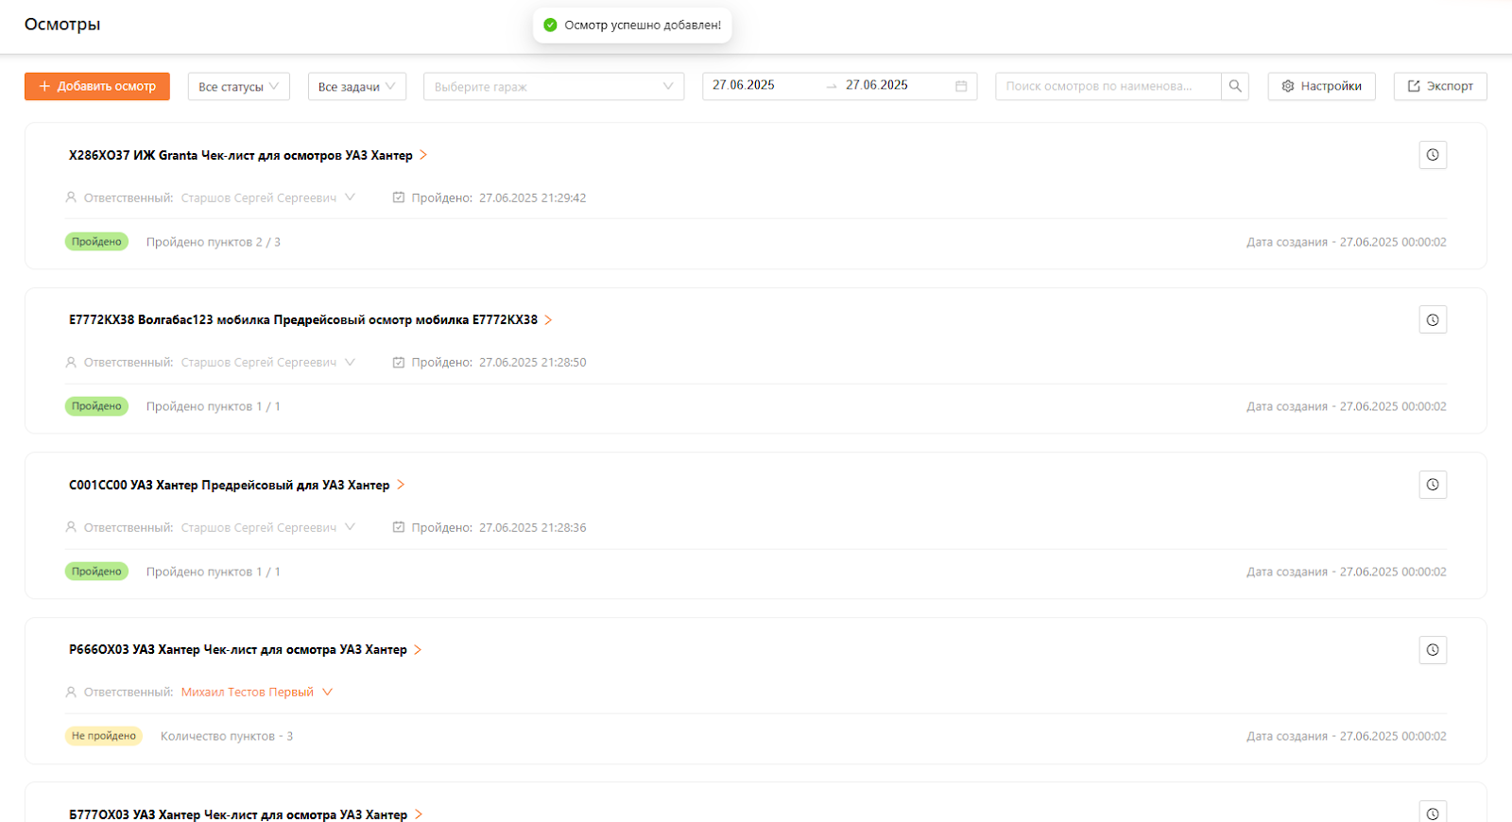Viewport: 1512px width, 822px height.
Task: Click the search magnifier icon
Action: pos(1235,86)
